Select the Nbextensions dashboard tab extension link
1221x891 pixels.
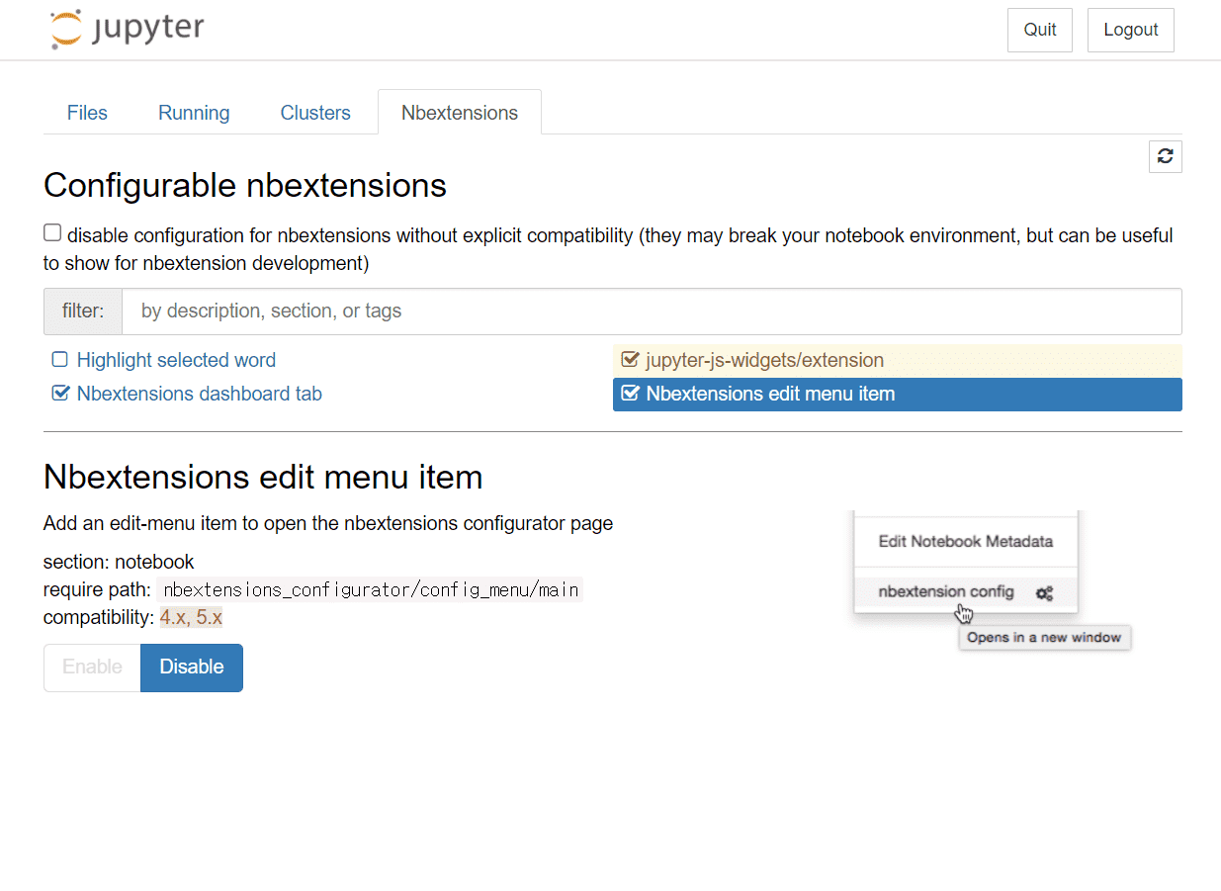[x=199, y=394]
